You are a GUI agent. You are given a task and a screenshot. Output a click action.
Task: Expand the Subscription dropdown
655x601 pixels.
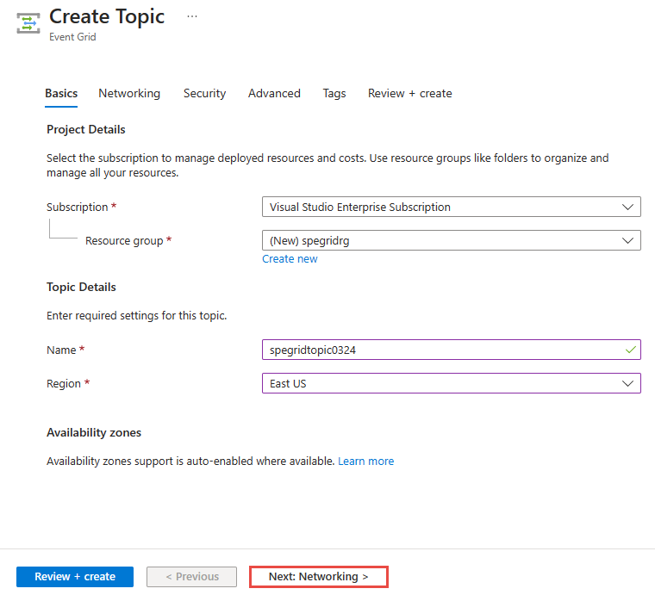pyautogui.click(x=451, y=208)
